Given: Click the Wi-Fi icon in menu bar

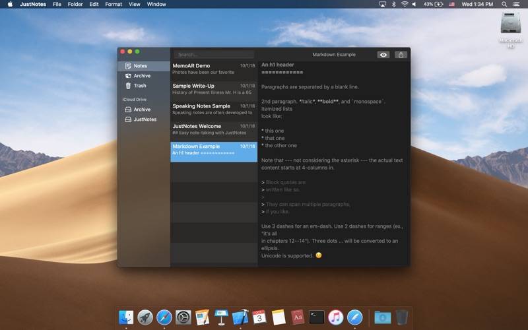Looking at the screenshot, I should click(x=405, y=4).
